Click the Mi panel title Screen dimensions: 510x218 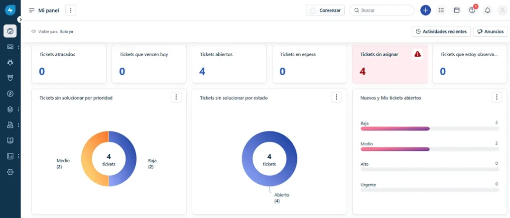pos(49,10)
